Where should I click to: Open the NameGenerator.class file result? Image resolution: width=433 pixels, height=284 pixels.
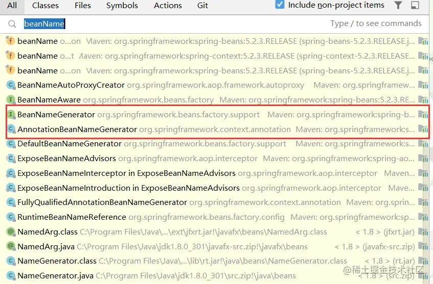214,261
